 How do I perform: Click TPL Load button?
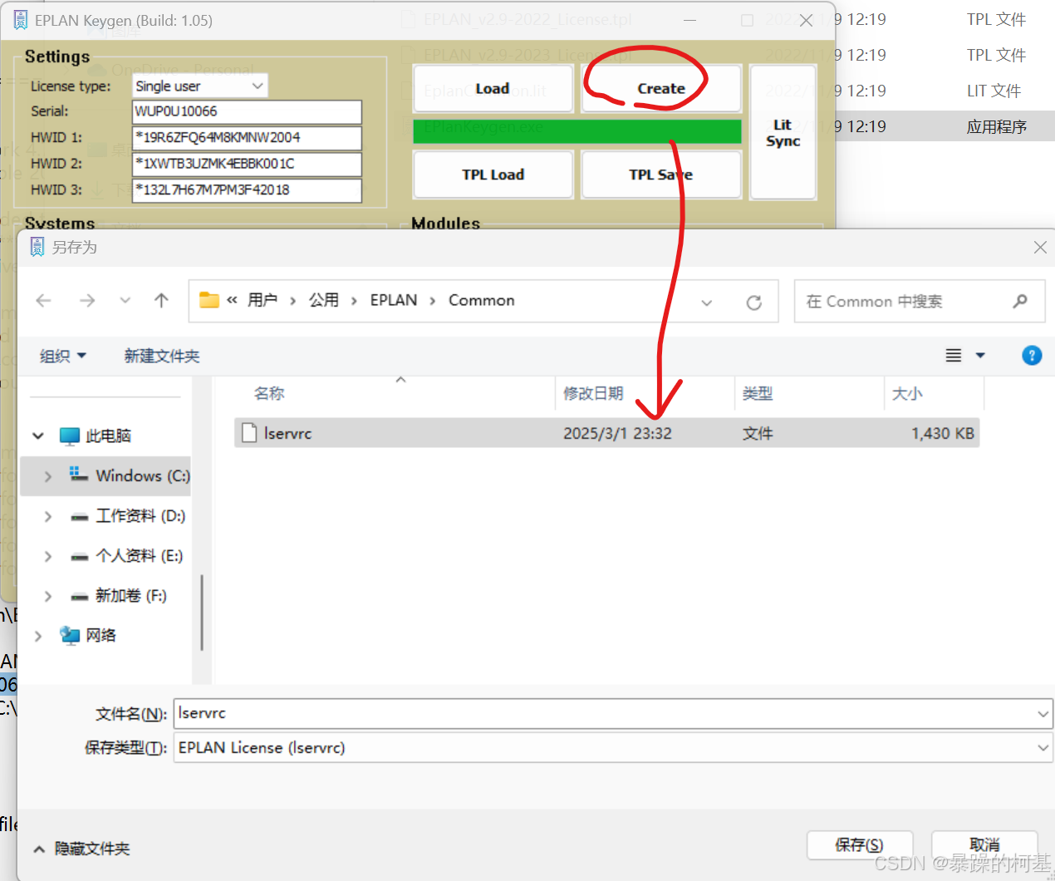coord(493,175)
